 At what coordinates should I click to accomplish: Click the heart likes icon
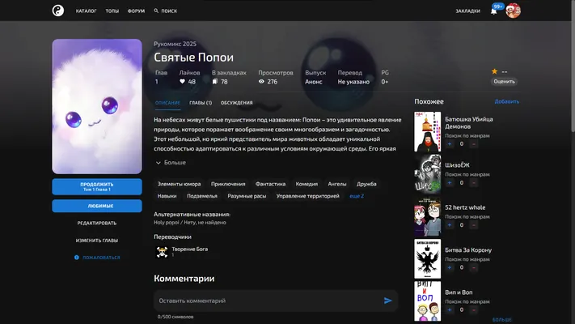pyautogui.click(x=182, y=82)
